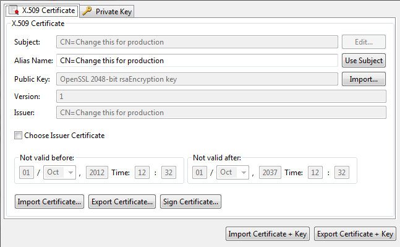Enable Choose Issuer Certificate checkbox
400x247 pixels.
click(18, 136)
